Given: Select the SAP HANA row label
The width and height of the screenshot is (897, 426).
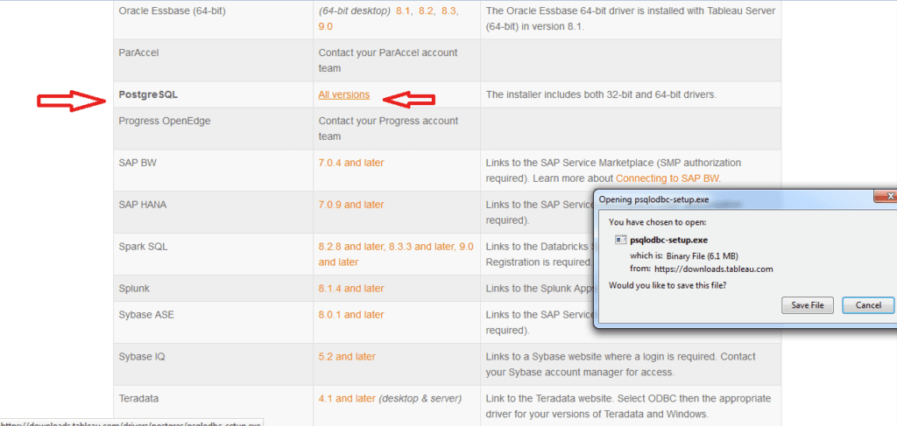Looking at the screenshot, I should pyautogui.click(x=143, y=205).
